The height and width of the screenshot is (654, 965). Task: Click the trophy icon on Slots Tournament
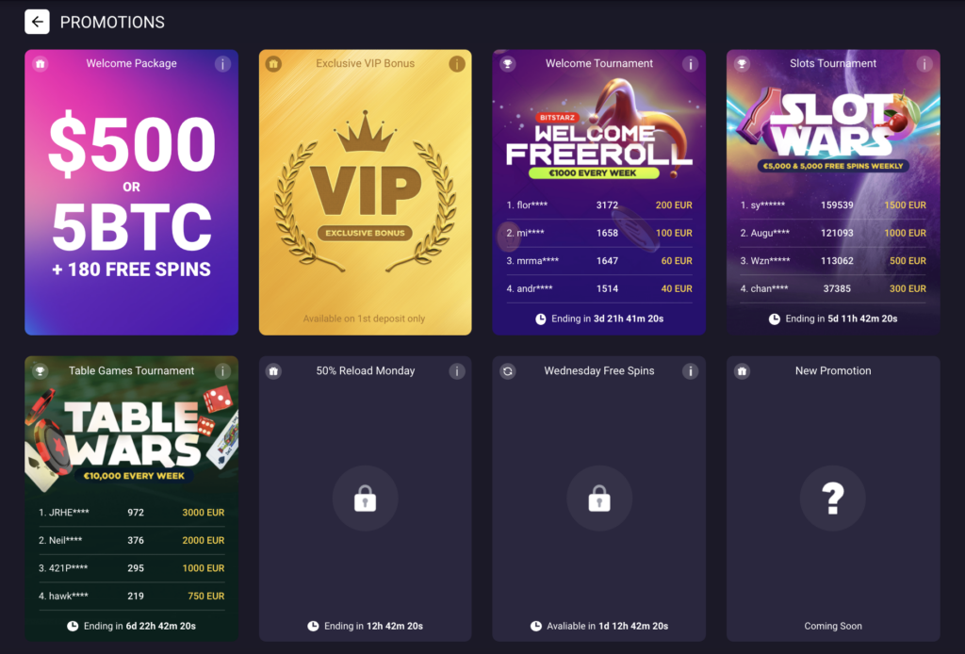coord(743,64)
